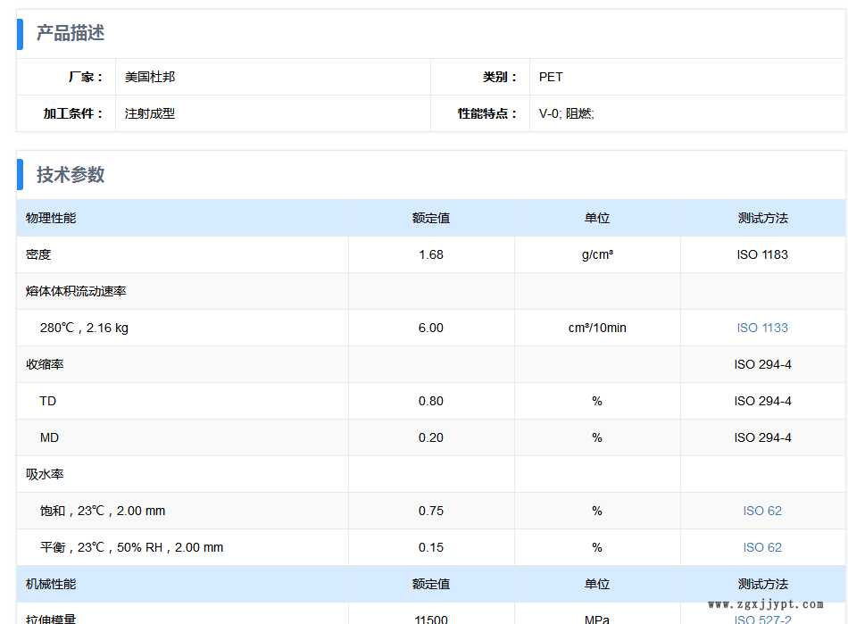The height and width of the screenshot is (624, 848).
Task: Open the ISO 62 link in the 饱和 row
Action: coord(762,511)
